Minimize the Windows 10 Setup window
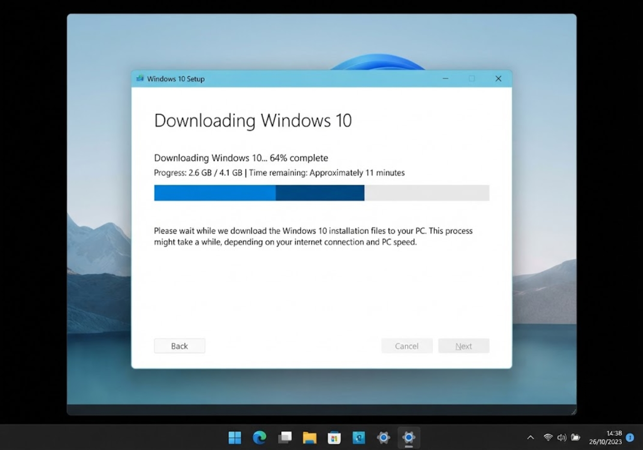Screen dimensions: 643x450 click(x=445, y=78)
